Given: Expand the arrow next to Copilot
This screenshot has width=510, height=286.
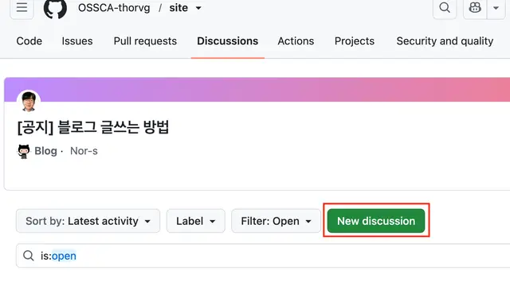Looking at the screenshot, I should (x=496, y=7).
